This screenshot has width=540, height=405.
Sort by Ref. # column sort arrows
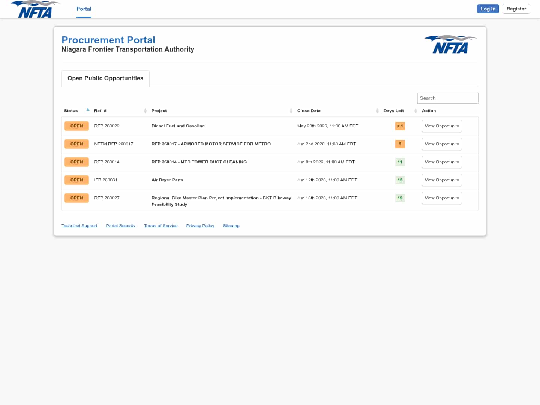(145, 111)
